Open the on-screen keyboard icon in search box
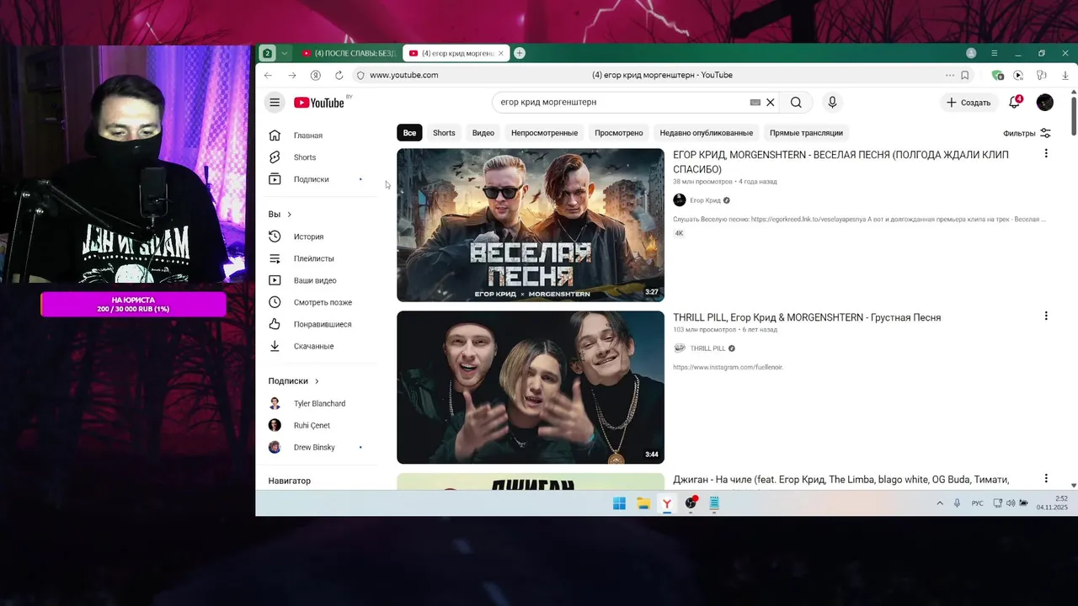The width and height of the screenshot is (1078, 606). click(755, 103)
